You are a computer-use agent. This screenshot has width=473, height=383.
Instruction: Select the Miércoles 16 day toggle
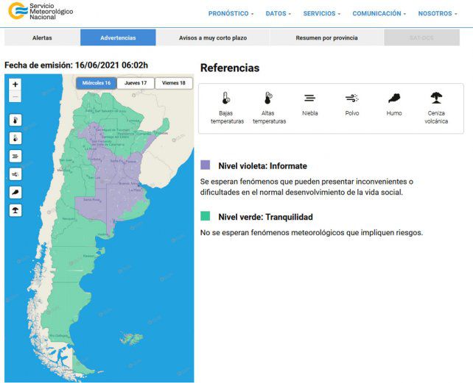click(97, 83)
